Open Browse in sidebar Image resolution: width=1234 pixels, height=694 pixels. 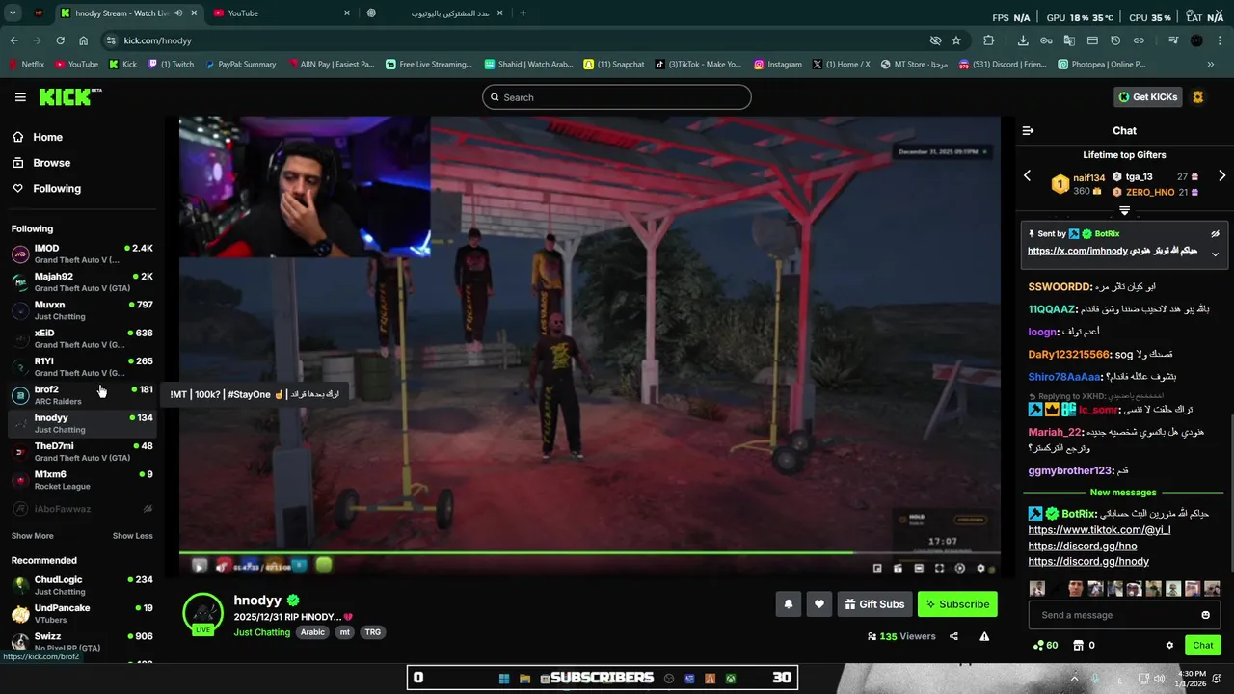click(x=51, y=163)
